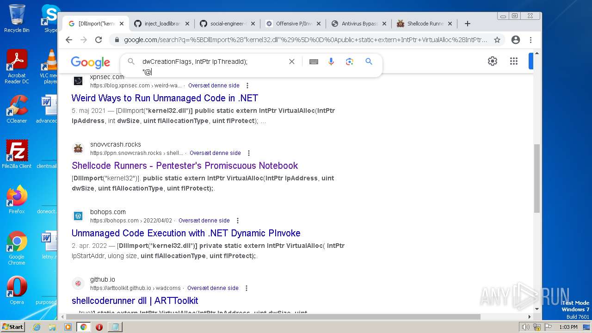Start voice search with microphone
This screenshot has width=592, height=333.
(331, 62)
